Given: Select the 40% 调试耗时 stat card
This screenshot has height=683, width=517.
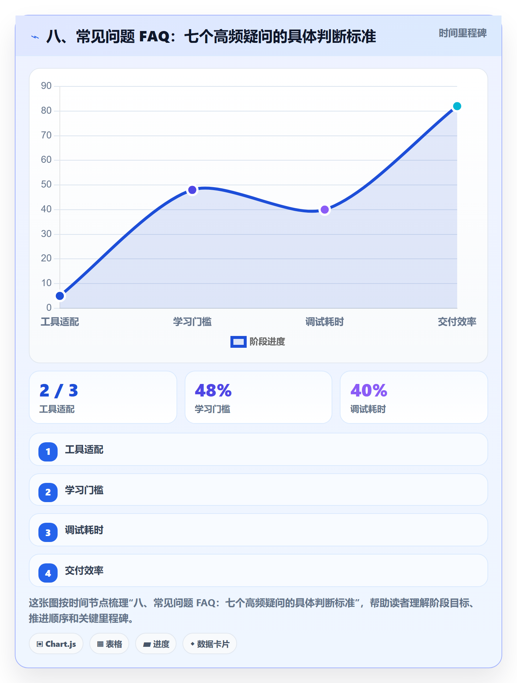Looking at the screenshot, I should pyautogui.click(x=414, y=397).
